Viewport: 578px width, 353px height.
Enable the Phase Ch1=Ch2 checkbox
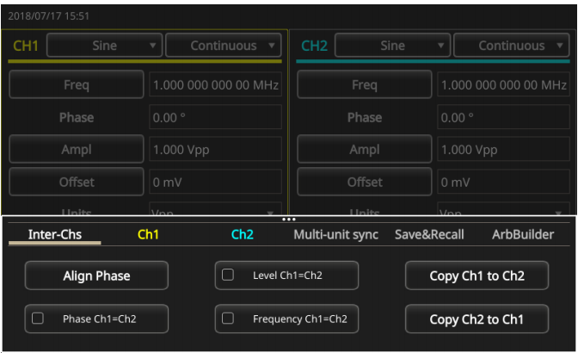(x=38, y=319)
